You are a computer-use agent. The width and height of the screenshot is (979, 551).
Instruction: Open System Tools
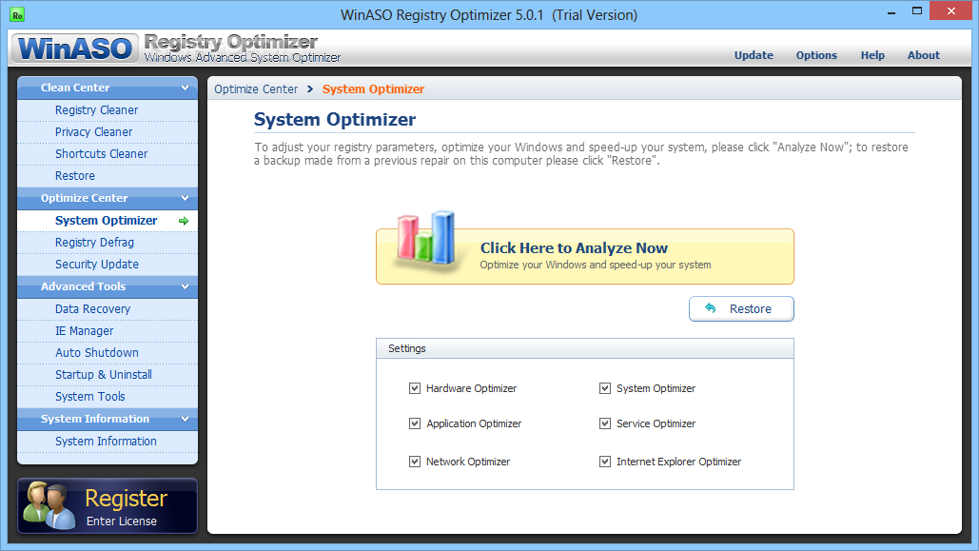pyautogui.click(x=108, y=396)
